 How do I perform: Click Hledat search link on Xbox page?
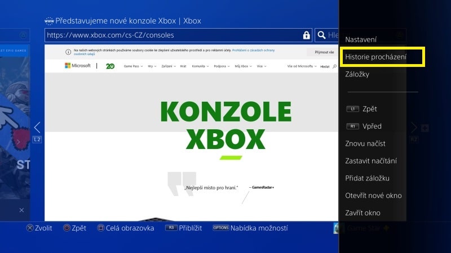(x=328, y=66)
